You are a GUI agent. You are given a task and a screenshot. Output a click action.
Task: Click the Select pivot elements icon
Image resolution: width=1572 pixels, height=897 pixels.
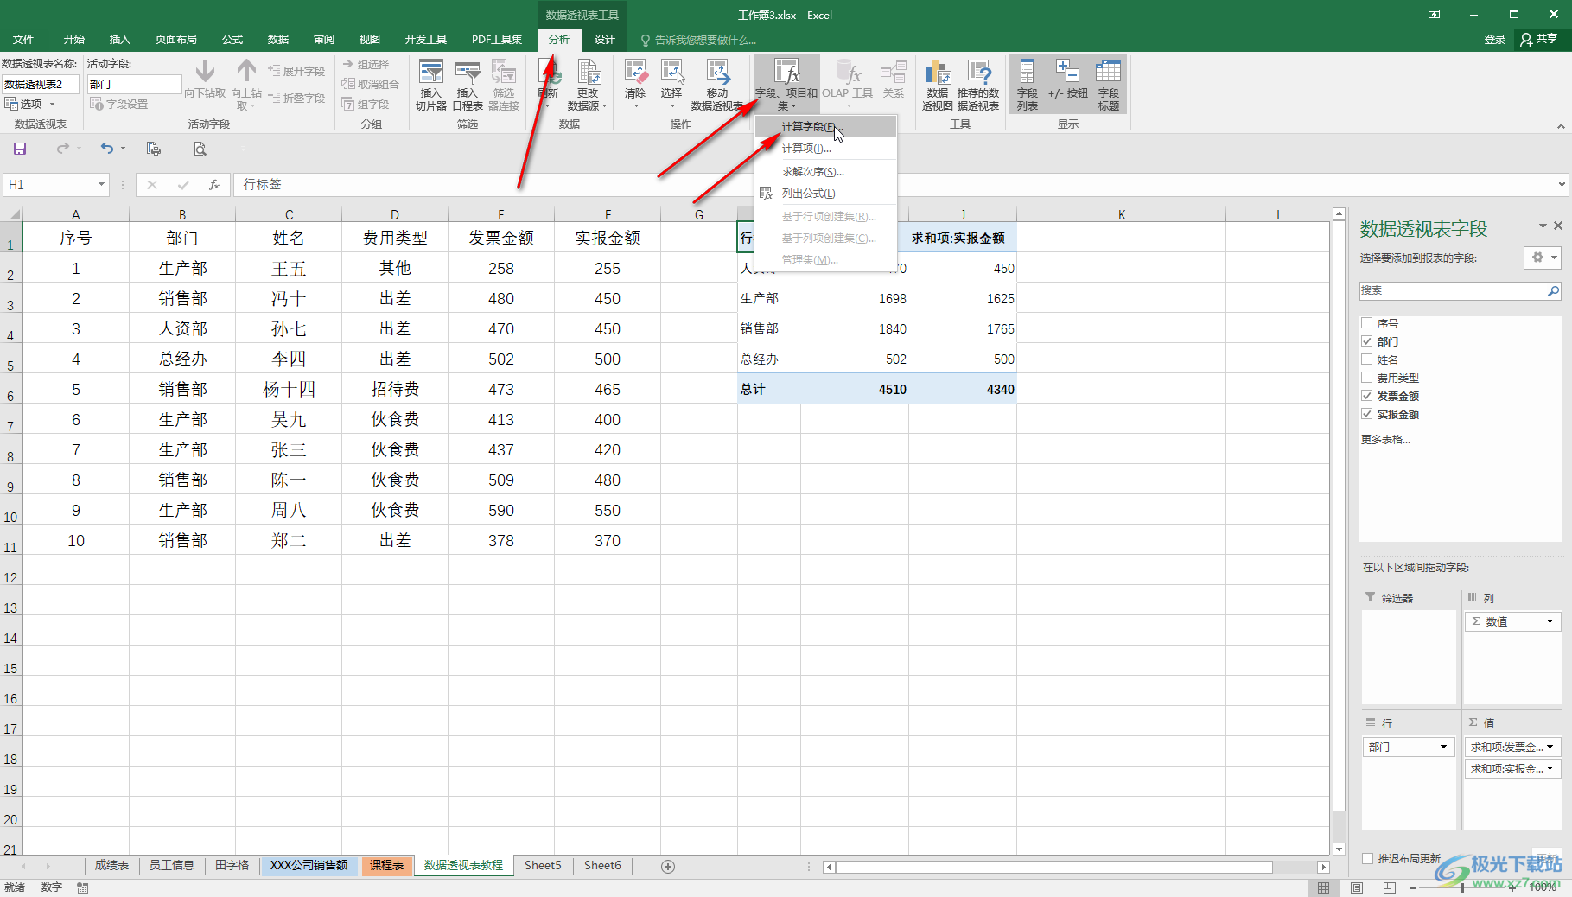coord(671,85)
